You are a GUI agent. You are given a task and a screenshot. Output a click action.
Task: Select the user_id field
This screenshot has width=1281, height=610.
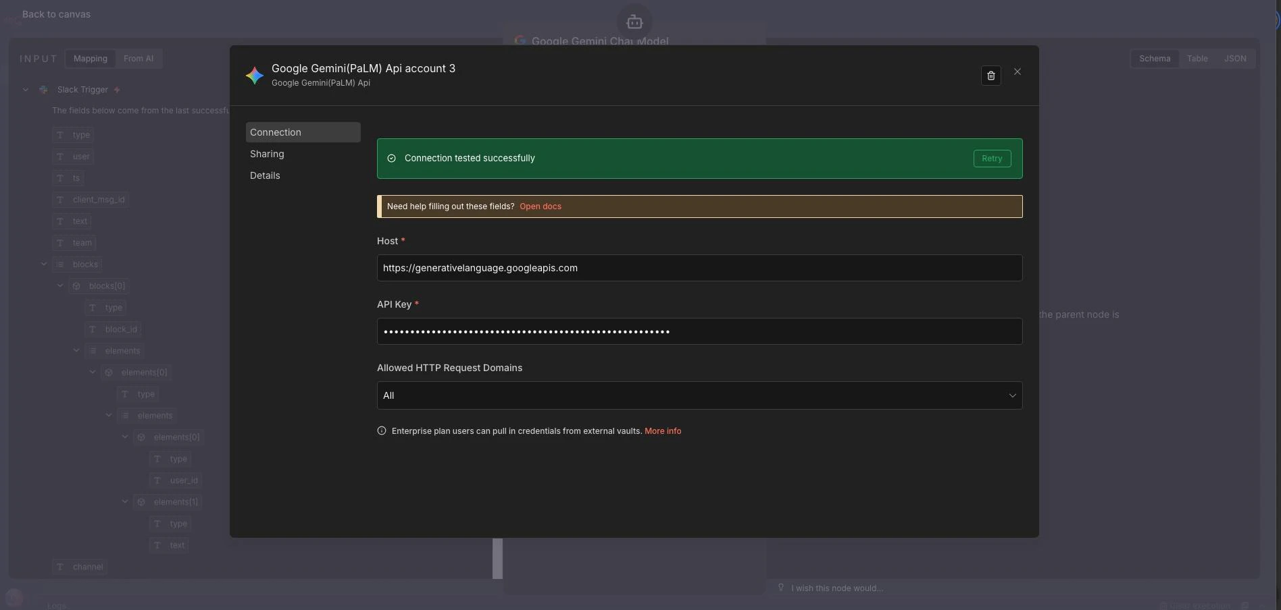(x=176, y=480)
